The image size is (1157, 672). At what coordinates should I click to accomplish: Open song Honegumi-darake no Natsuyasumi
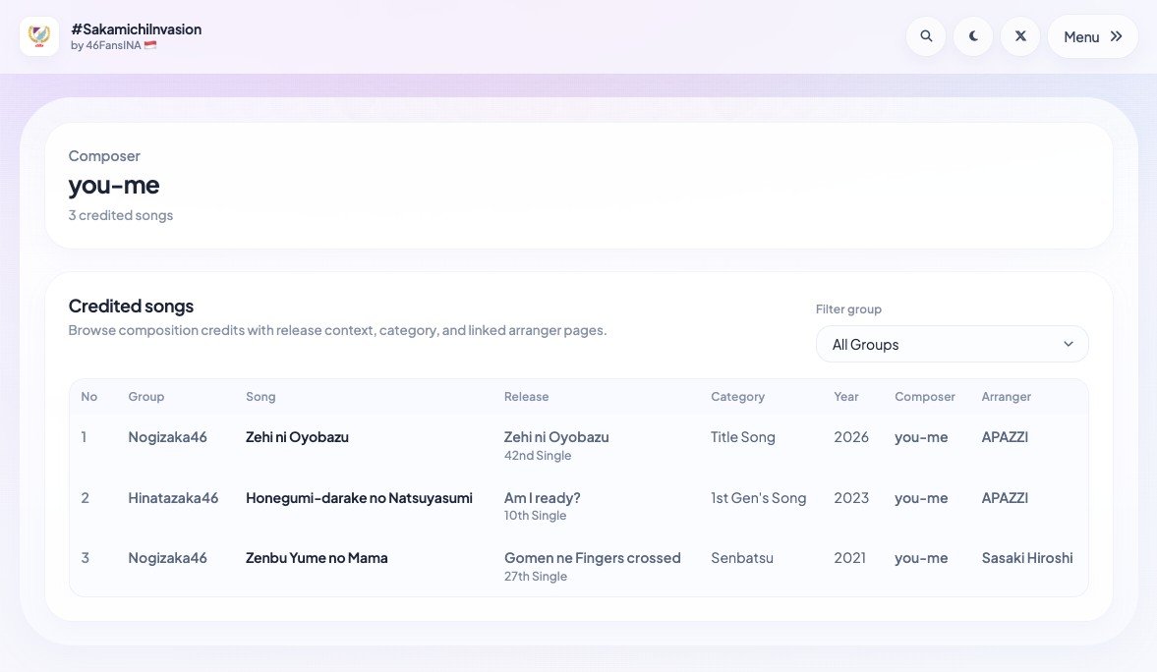point(359,498)
